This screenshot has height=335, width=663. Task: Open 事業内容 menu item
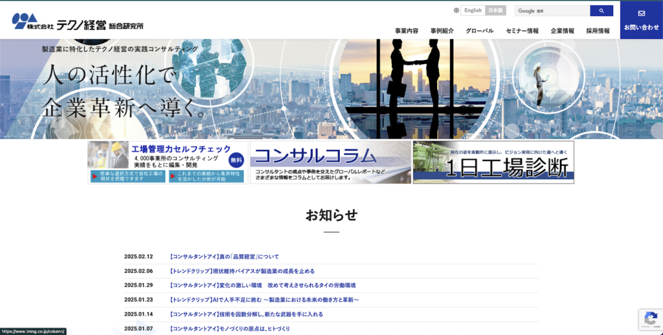coord(407,30)
